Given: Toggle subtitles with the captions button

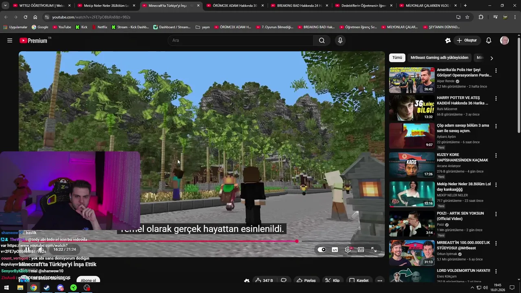Looking at the screenshot, I should tap(335, 250).
